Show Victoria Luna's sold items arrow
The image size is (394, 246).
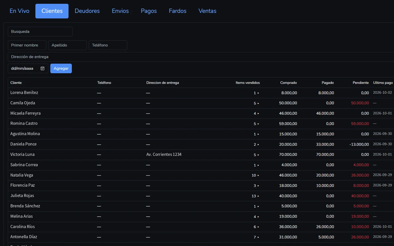tap(258, 155)
